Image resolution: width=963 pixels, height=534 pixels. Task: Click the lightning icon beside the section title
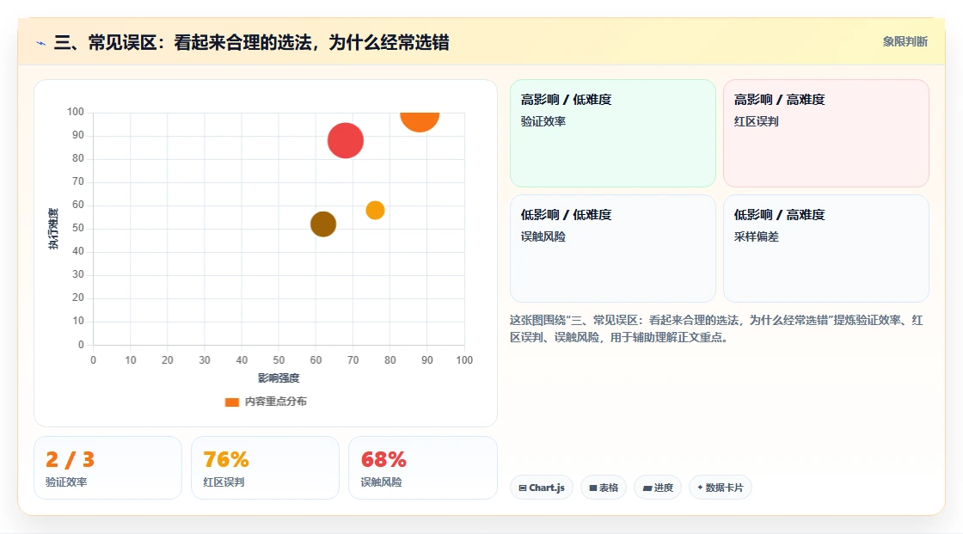40,43
